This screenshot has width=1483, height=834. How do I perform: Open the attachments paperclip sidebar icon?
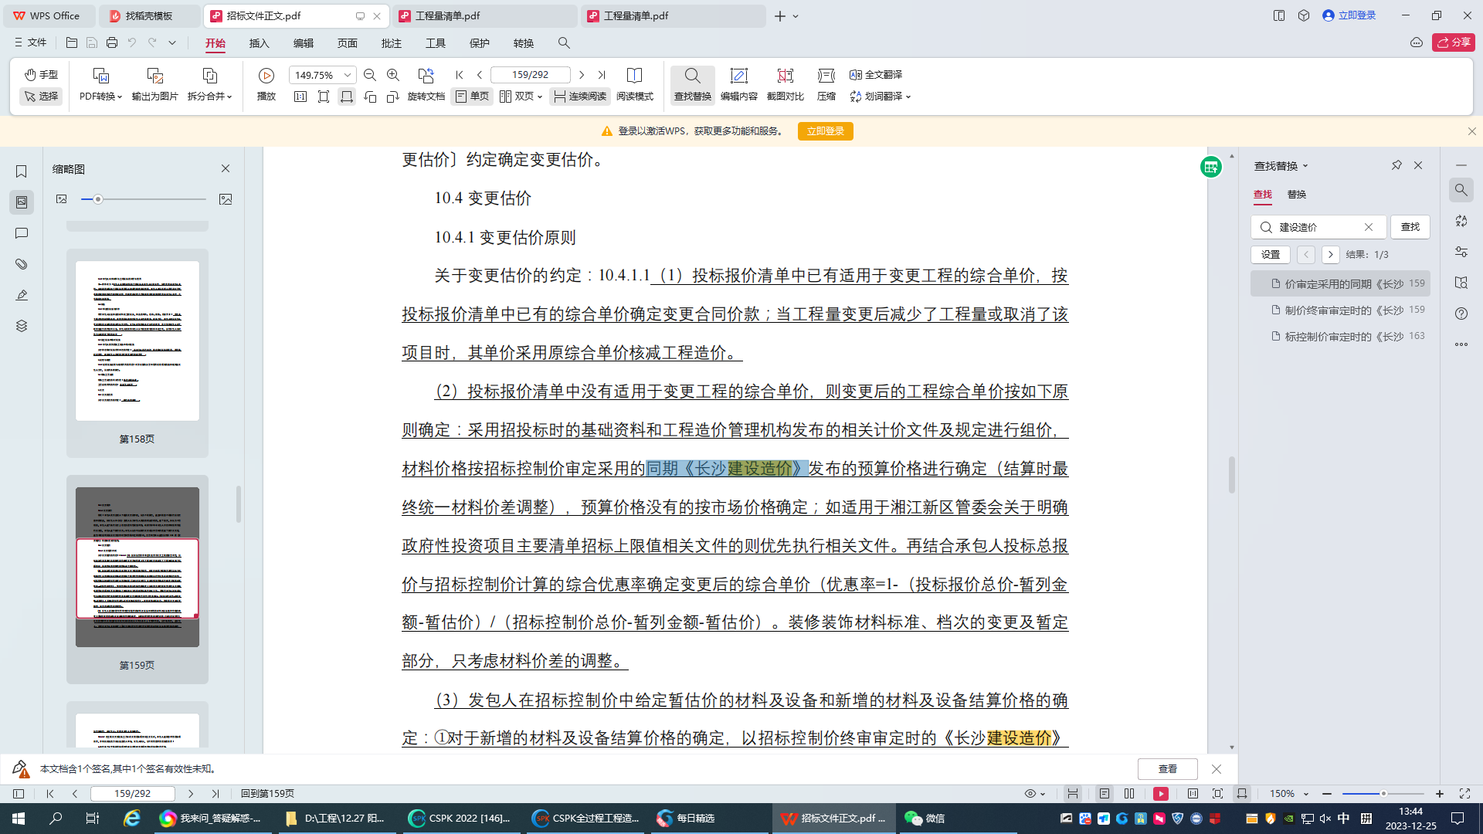(x=22, y=264)
